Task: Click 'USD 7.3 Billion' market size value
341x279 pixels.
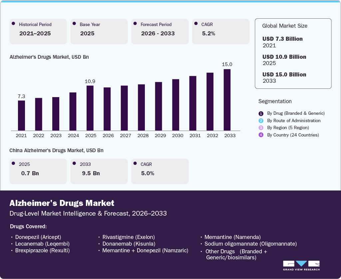Action: pyautogui.click(x=282, y=39)
